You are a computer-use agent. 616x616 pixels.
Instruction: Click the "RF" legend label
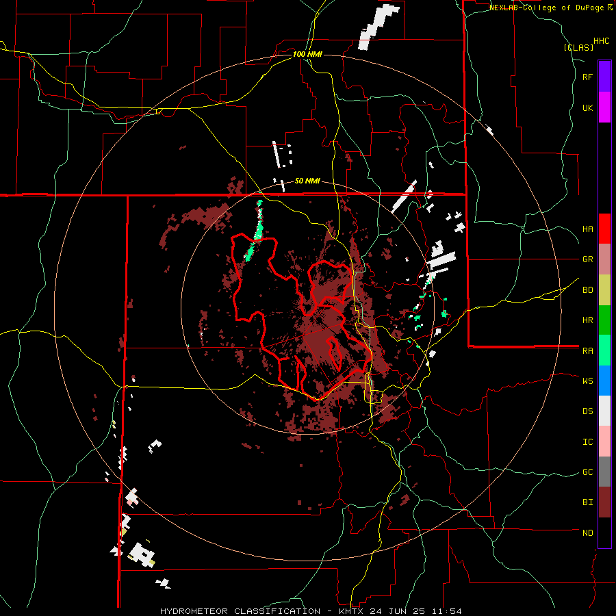(587, 77)
